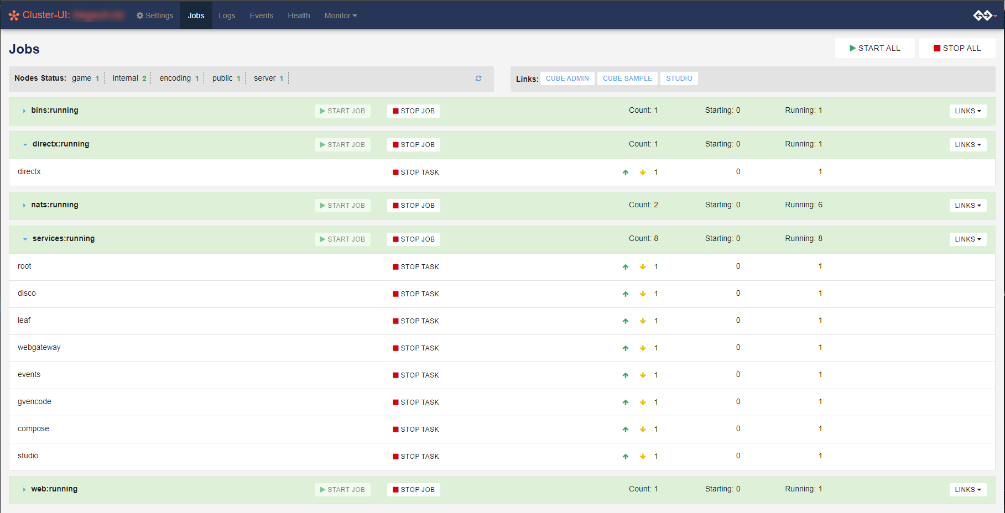Screen dimensions: 1005x513
Task: Open the STUDIO link
Action: click(679, 78)
